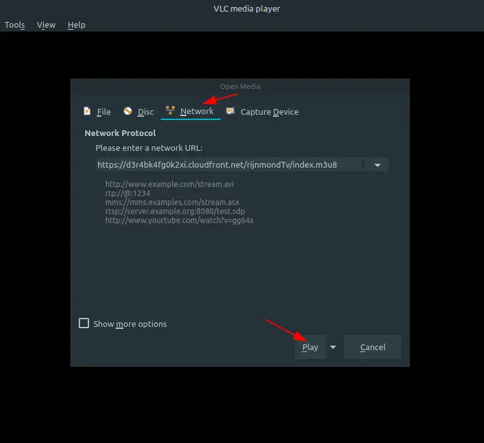Click the Cancel button
Screen dimensions: 484x443
click(373, 347)
